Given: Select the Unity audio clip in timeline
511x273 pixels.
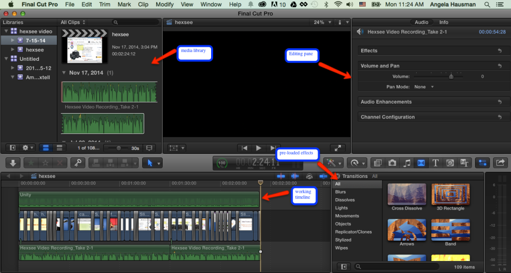Looking at the screenshot, I should coord(139,199).
